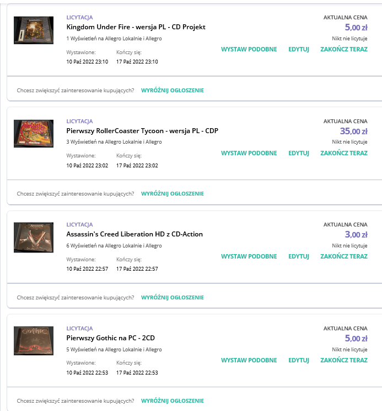Open Kingdom Under Fire - wersja PL title
382x411 pixels.
(136, 27)
